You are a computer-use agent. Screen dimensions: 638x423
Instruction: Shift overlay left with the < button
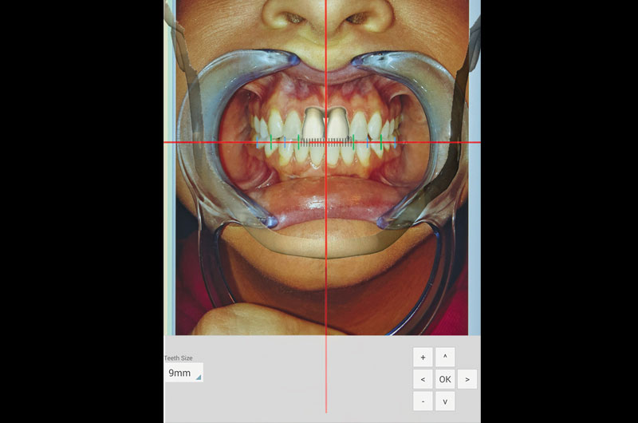423,379
